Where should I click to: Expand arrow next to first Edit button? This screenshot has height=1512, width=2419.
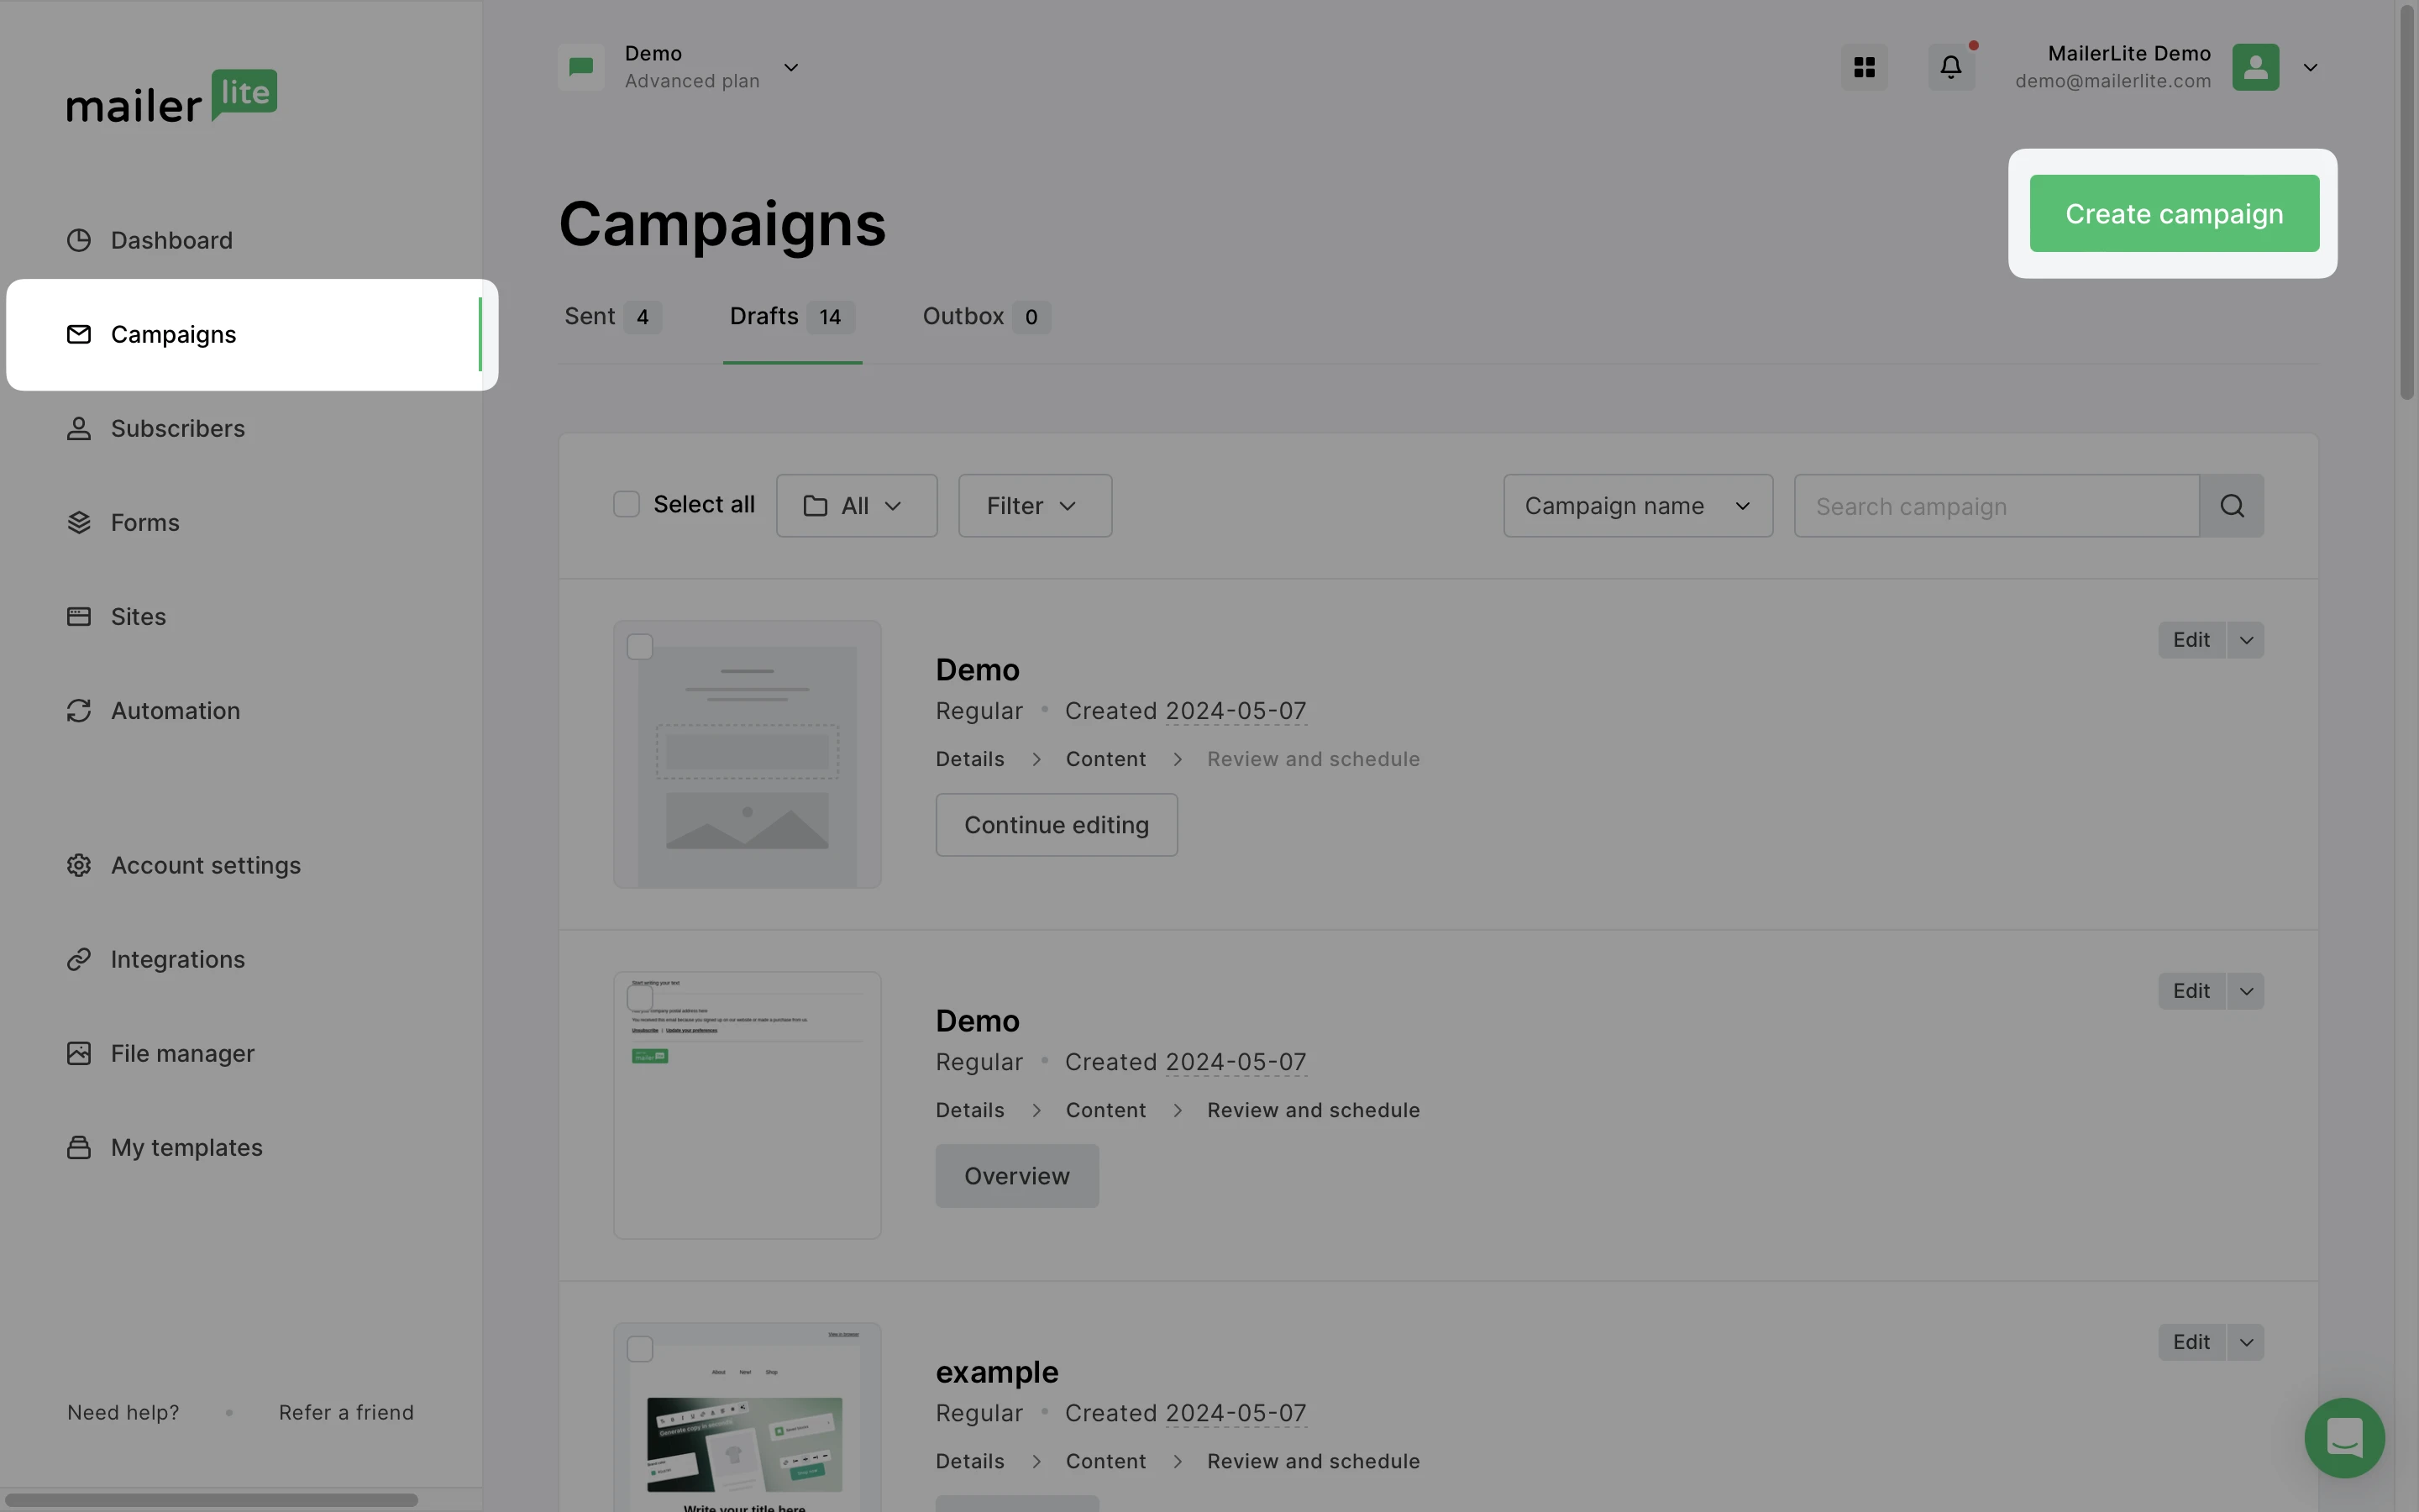click(x=2245, y=640)
